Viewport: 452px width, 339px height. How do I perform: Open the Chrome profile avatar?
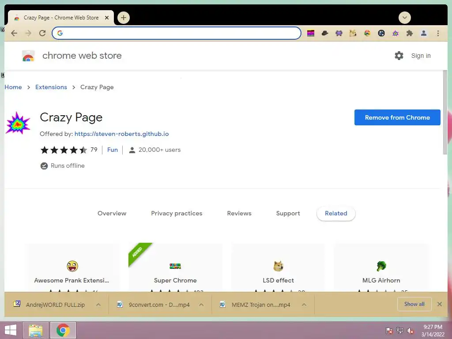click(x=424, y=34)
